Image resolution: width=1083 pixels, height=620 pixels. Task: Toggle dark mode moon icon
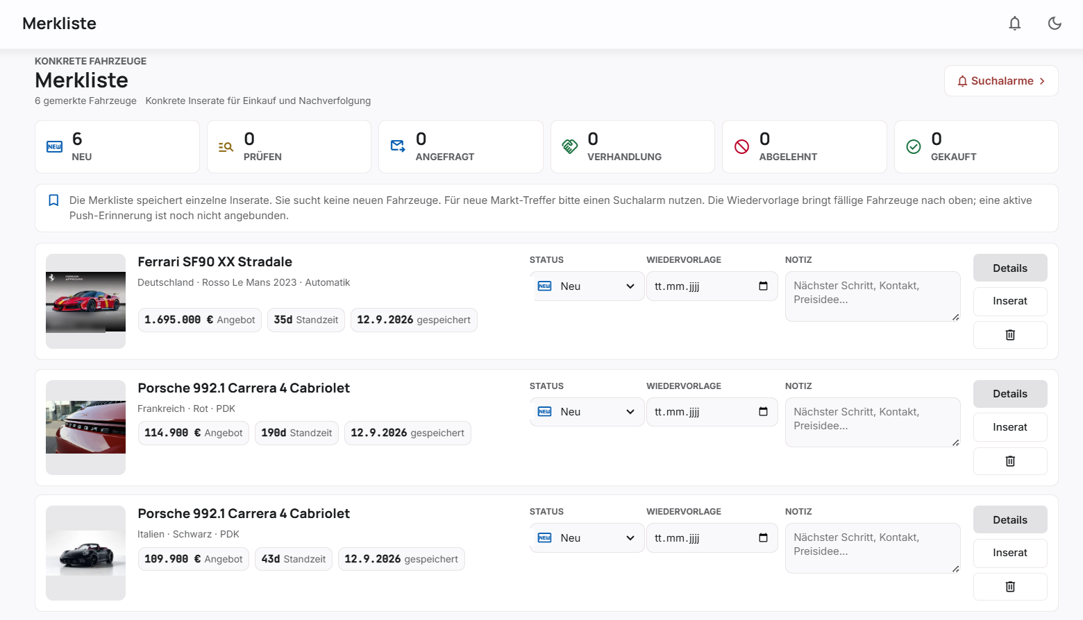pos(1055,24)
